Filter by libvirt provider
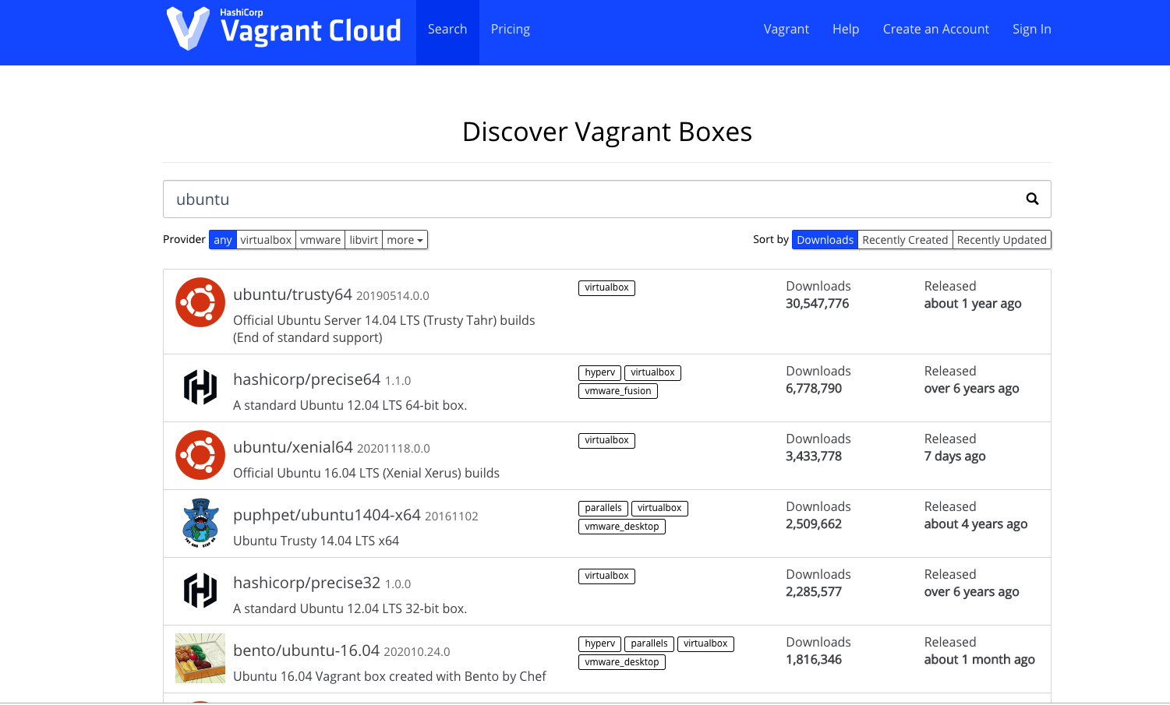1170x705 pixels. click(364, 240)
